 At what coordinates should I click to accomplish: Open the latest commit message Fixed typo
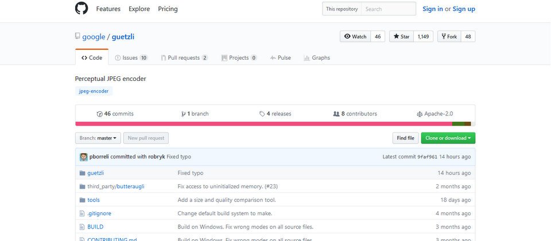(x=179, y=157)
